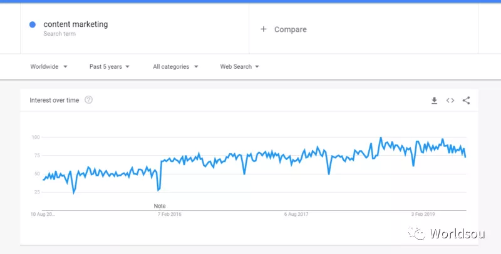Viewport: 501px width, 254px height.
Task: Click the Compare text to add term
Action: [290, 29]
